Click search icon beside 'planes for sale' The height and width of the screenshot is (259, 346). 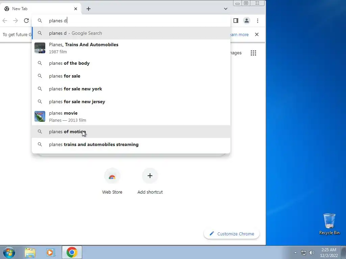pos(40,76)
